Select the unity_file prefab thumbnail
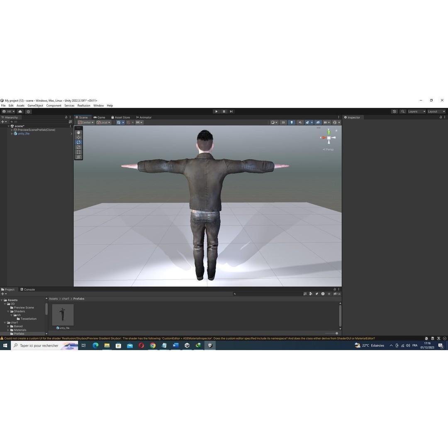The width and height of the screenshot is (448, 448). tap(63, 315)
